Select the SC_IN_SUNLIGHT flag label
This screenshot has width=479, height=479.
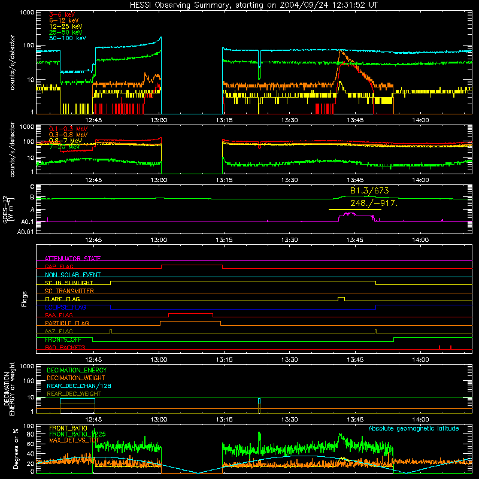tap(69, 283)
